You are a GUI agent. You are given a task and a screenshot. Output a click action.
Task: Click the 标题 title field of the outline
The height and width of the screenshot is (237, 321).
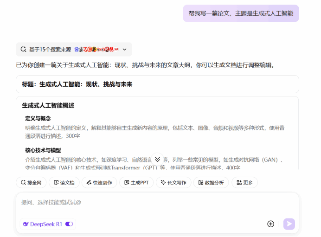pyautogui.click(x=77, y=84)
